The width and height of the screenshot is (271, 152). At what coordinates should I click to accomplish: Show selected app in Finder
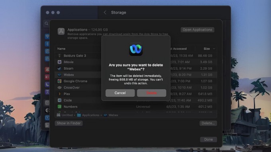tap(69, 123)
